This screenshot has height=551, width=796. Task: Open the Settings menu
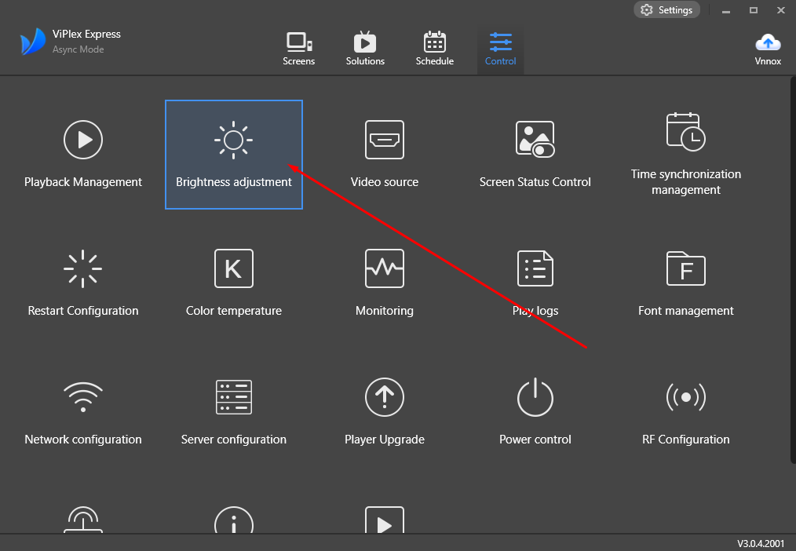click(666, 10)
